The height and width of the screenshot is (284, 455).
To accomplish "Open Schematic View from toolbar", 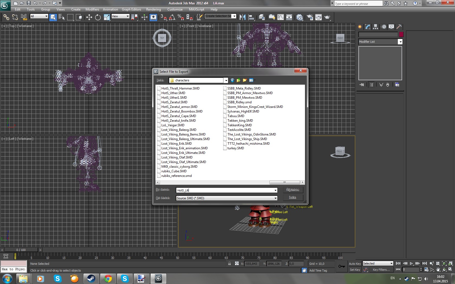I will click(x=289, y=17).
